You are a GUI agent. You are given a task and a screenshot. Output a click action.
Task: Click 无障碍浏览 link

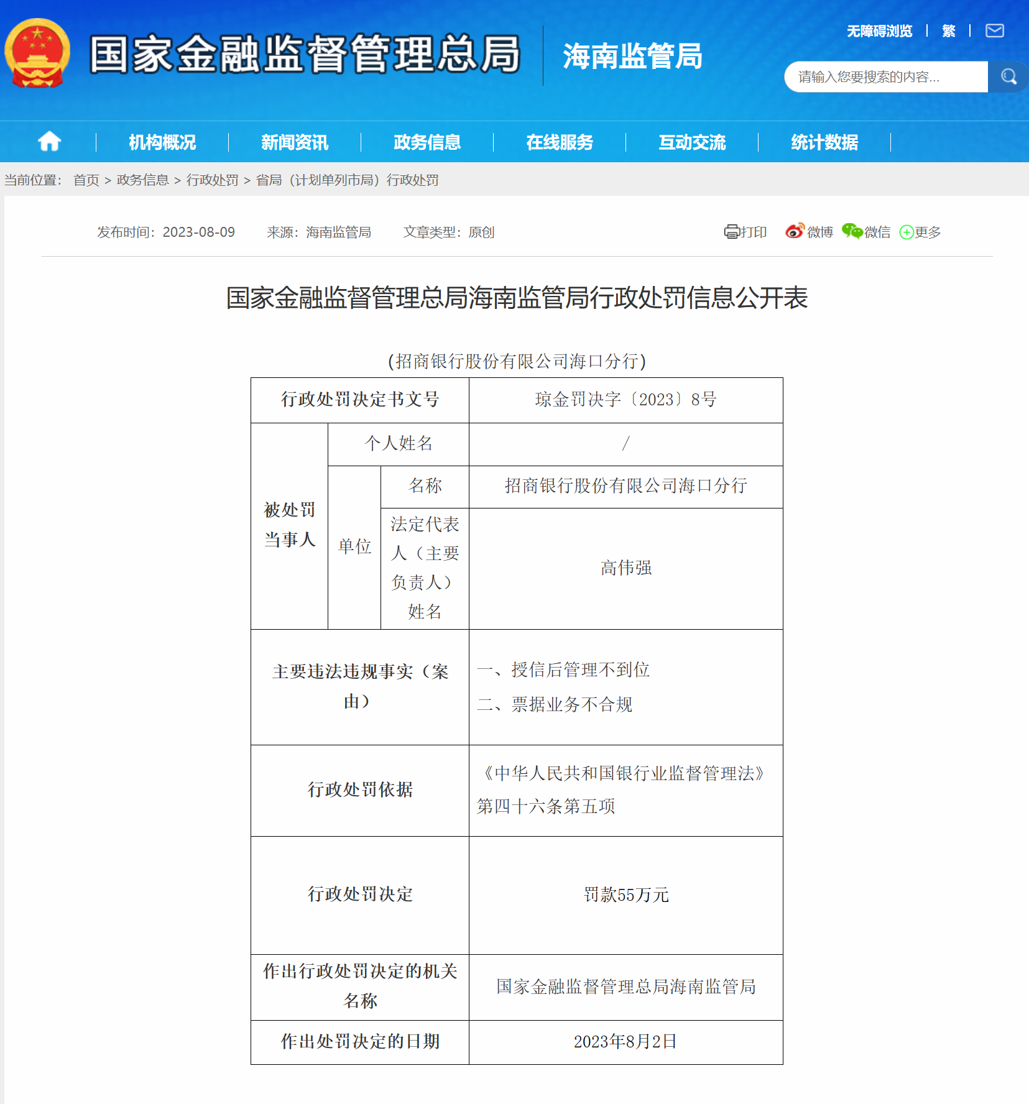[879, 31]
